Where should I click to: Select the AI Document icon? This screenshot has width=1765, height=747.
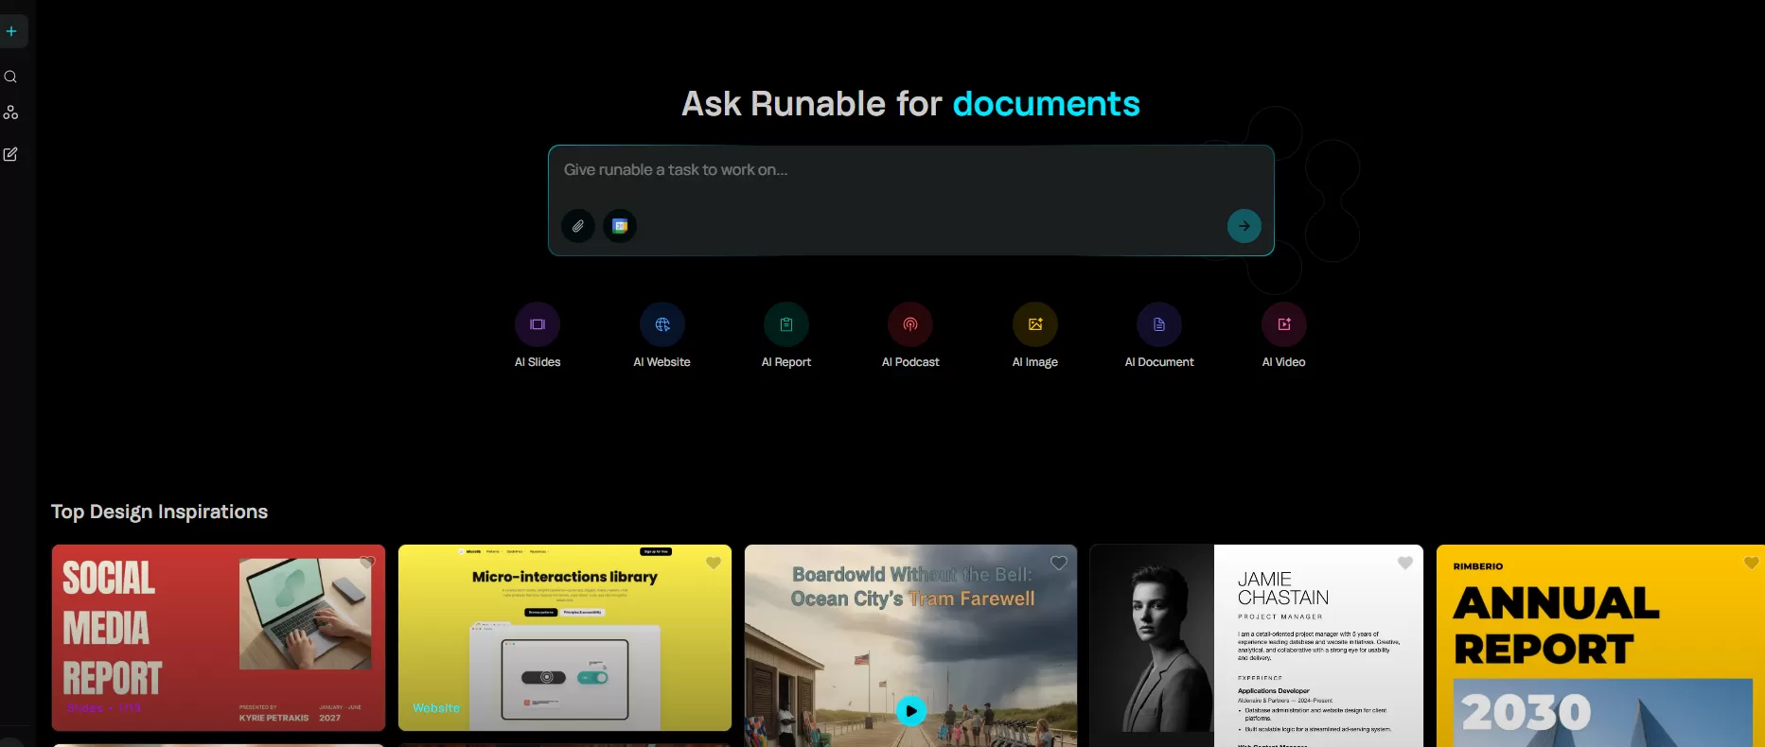(x=1159, y=324)
